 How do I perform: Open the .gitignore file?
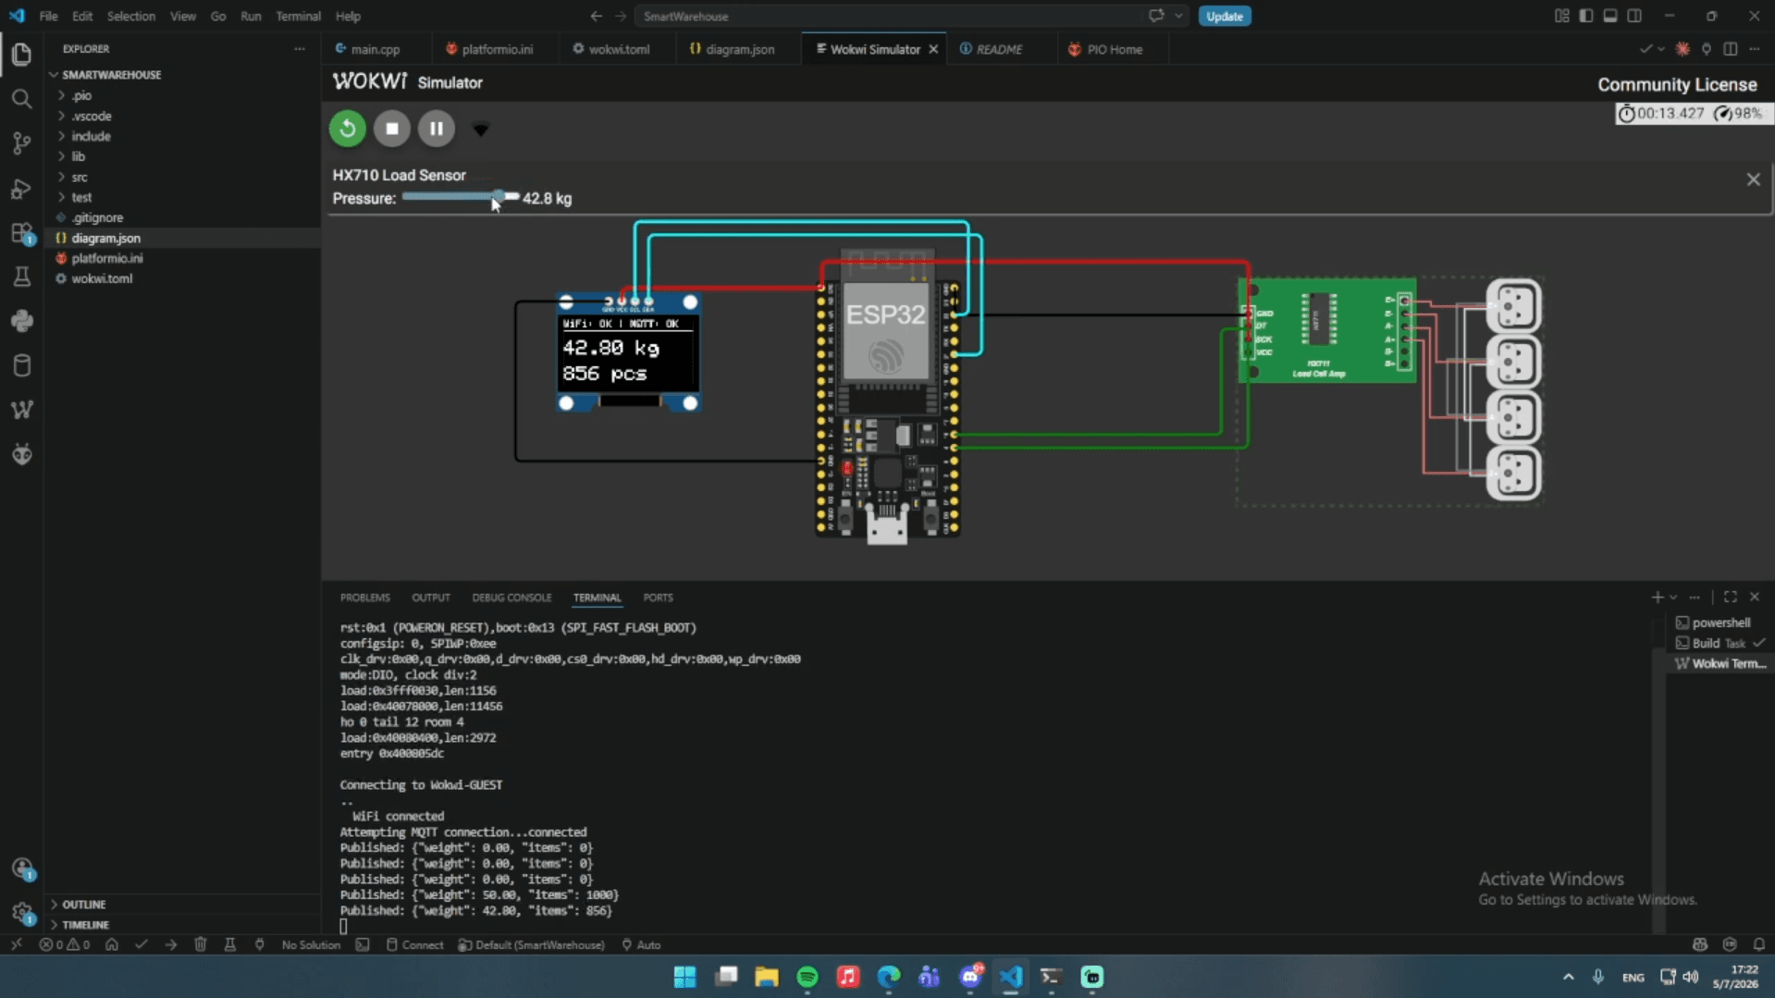click(x=97, y=217)
